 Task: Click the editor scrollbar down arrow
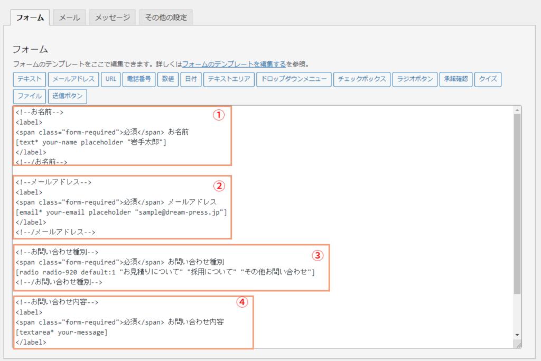(517, 335)
